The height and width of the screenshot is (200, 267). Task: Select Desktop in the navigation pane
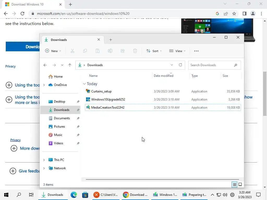60,102
